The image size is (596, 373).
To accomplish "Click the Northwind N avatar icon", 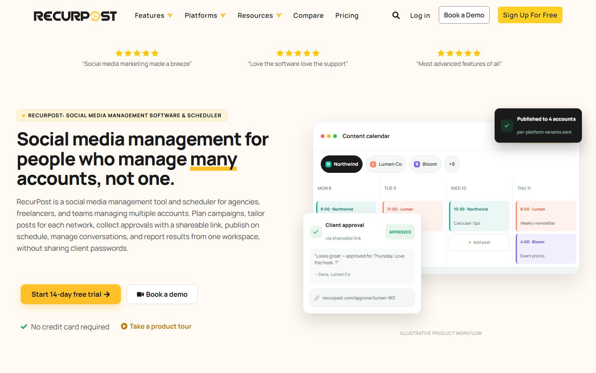I will click(x=328, y=164).
